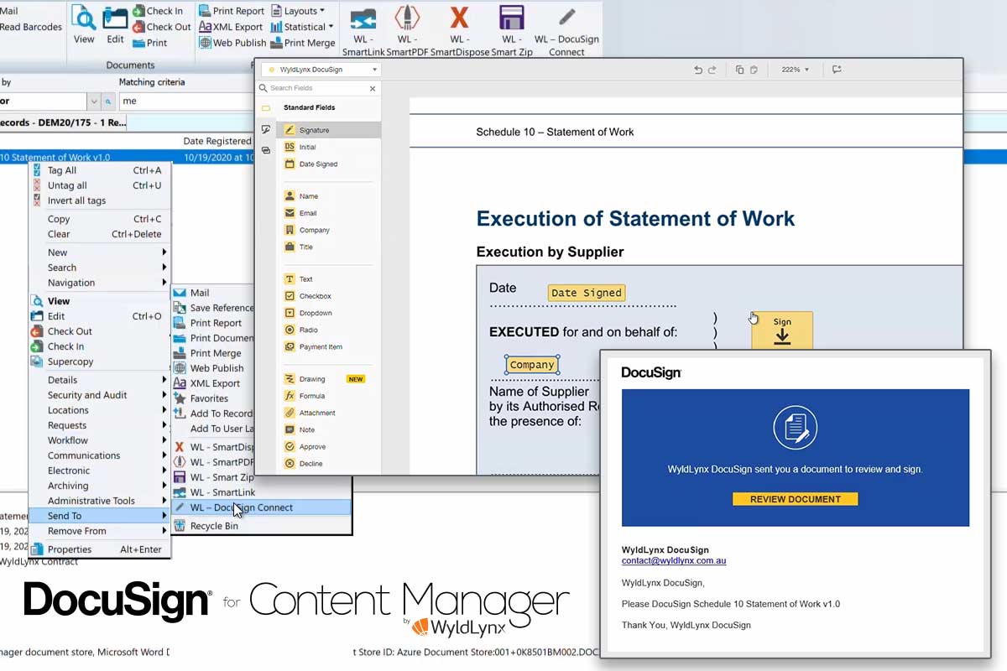Expand the Search submenu in the context menu
The image size is (1007, 671).
[x=100, y=268]
